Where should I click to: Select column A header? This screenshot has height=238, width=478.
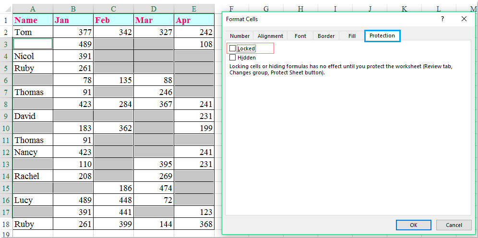pos(33,9)
